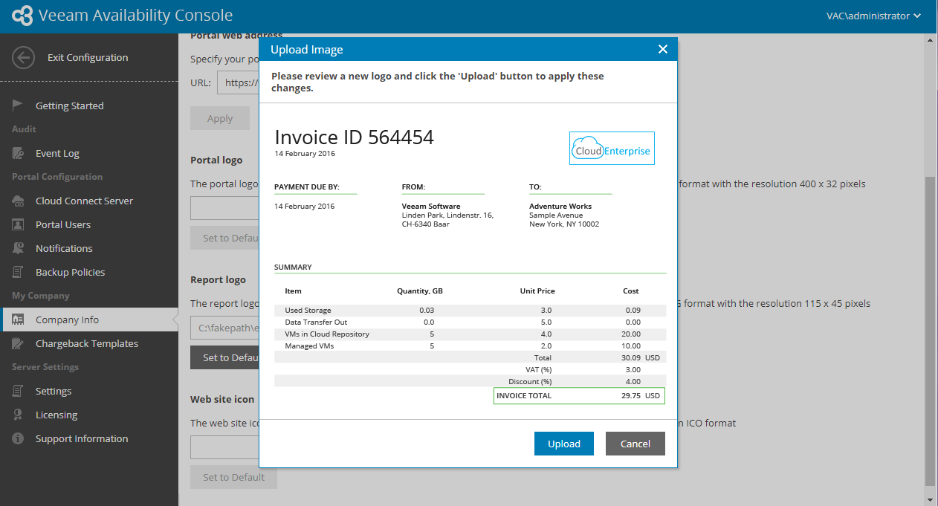Click the 'VMs in Cloud Repository' row

470,334
